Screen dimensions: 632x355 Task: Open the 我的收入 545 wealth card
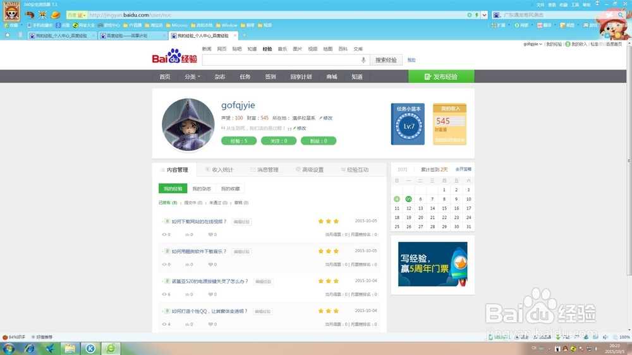449,124
